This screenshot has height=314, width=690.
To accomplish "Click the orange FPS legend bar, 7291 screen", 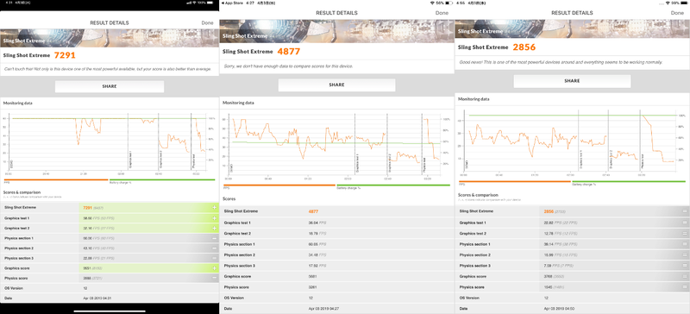I will 56,179.
